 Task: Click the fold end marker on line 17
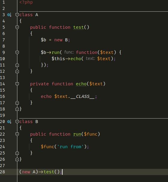[17, 103]
